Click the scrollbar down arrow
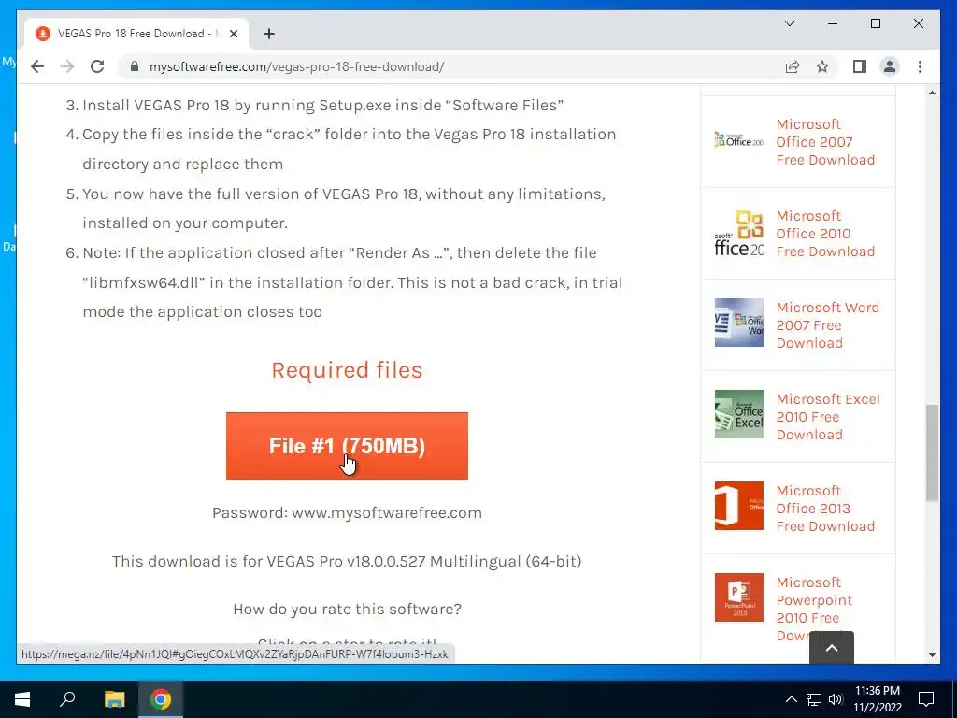Viewport: 957px width, 718px height. pyautogui.click(x=932, y=655)
